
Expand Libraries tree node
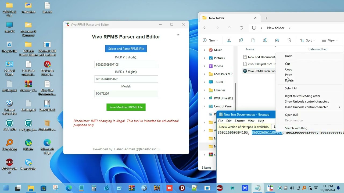click(204, 90)
